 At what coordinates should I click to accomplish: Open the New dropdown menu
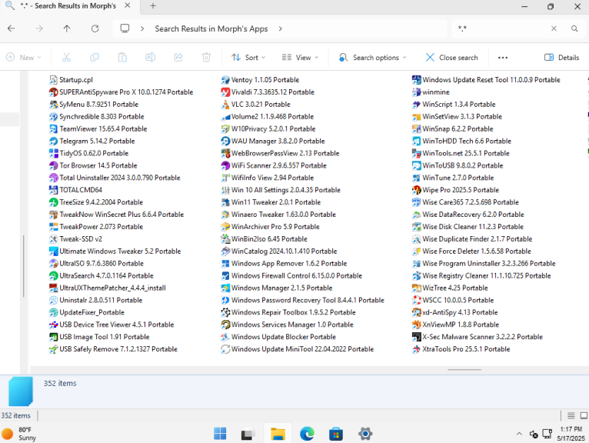pyautogui.click(x=24, y=58)
